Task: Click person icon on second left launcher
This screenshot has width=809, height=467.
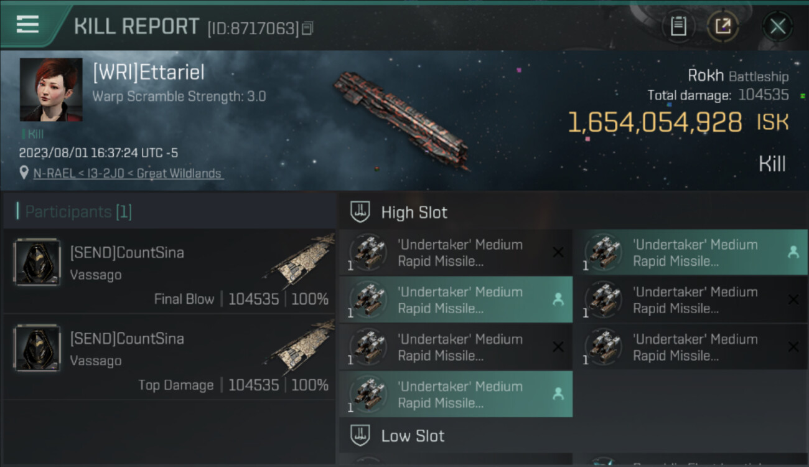Action: coord(558,300)
